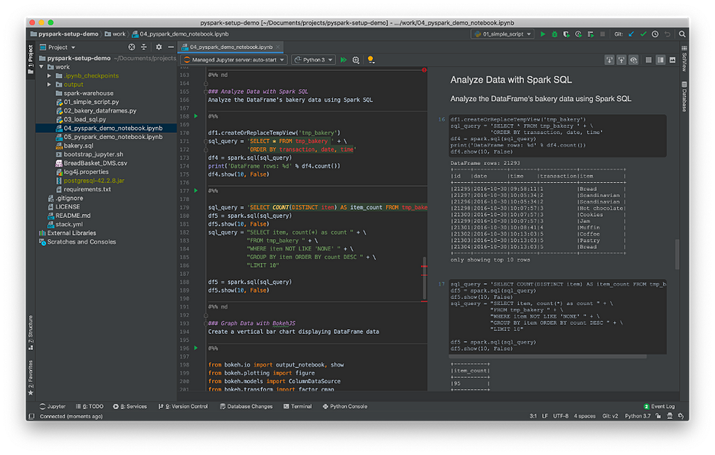Click the stop process square icon
Image resolution: width=715 pixels, height=455 pixels.
603,34
